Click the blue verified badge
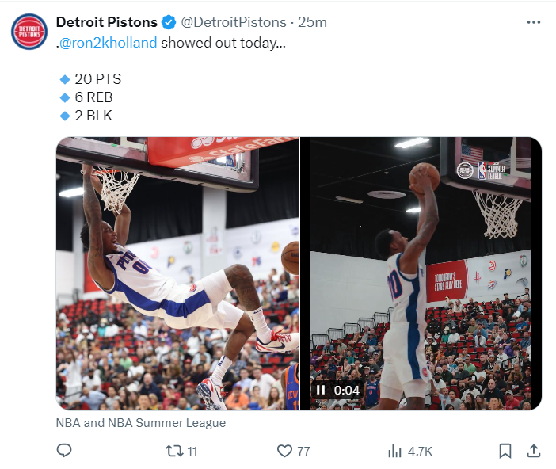556x469 pixels. click(x=169, y=22)
